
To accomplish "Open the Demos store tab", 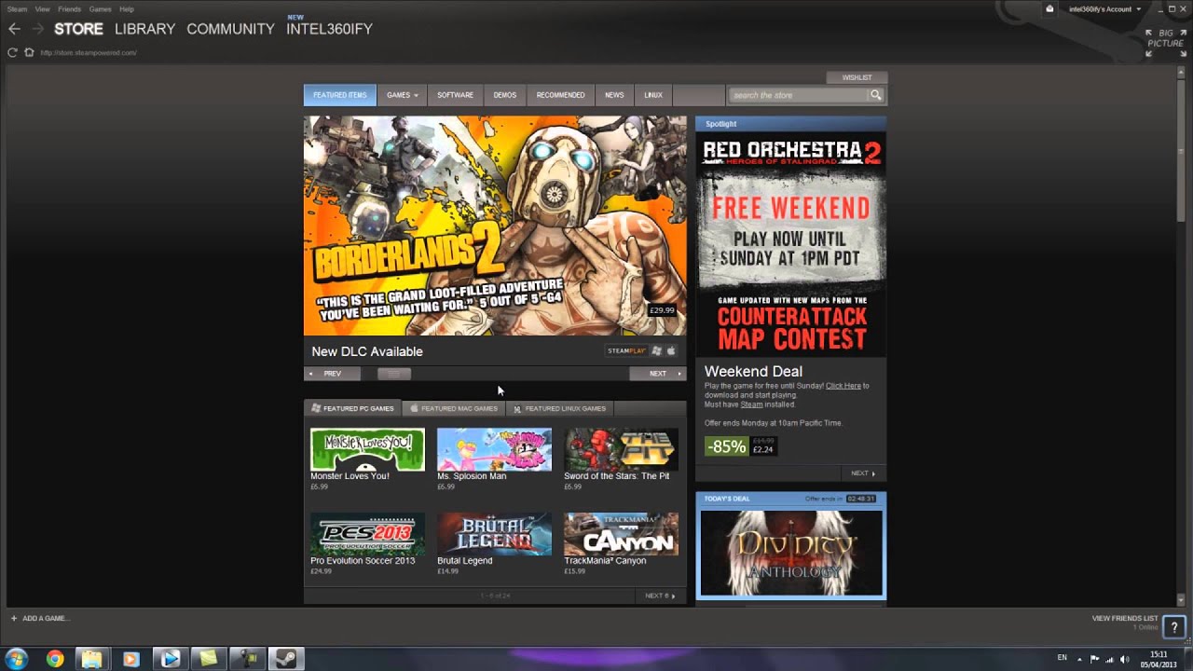I will point(505,95).
